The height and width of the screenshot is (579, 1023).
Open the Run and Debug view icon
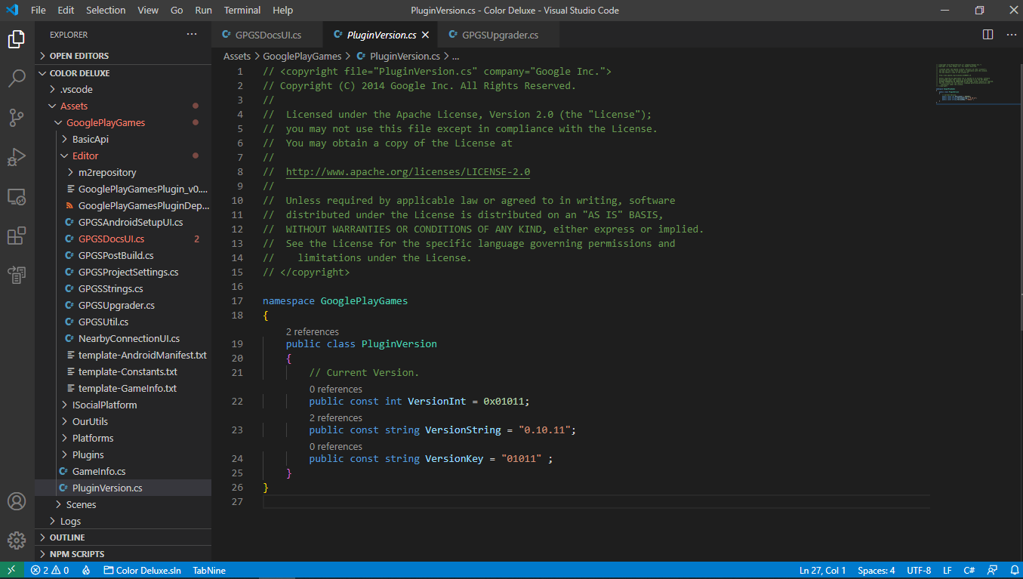[x=17, y=157]
